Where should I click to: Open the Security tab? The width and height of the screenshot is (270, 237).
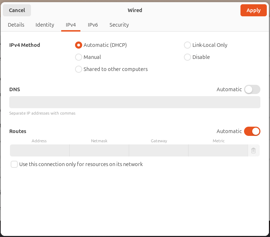[x=119, y=25]
